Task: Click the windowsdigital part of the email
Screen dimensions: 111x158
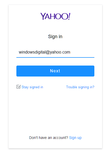Action: [32, 52]
